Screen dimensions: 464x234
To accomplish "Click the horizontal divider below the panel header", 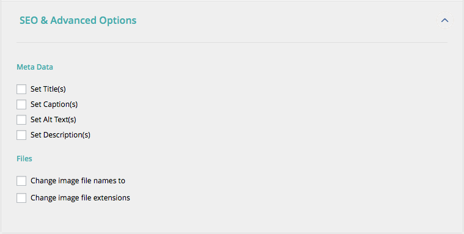I will pos(232,43).
